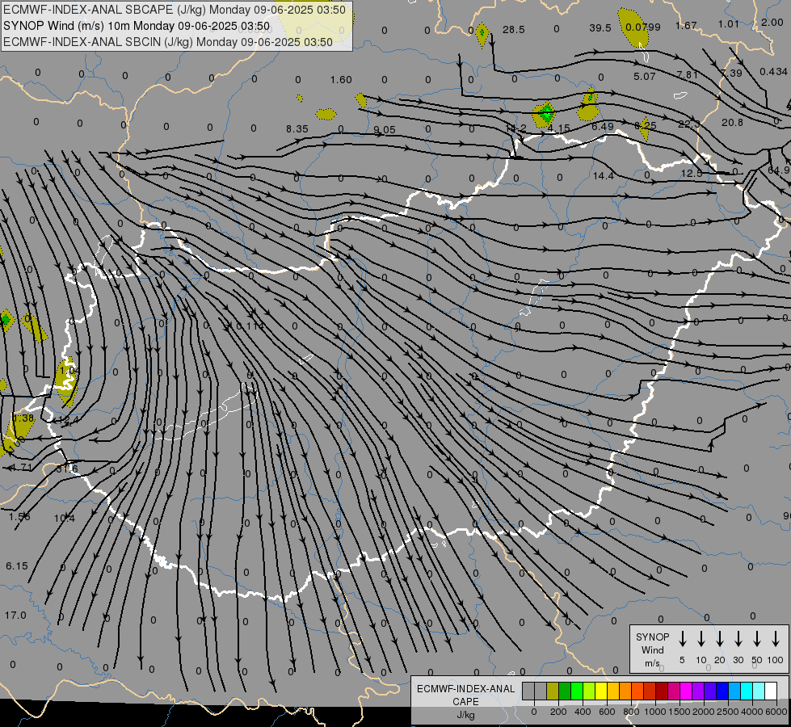Pick the dark blue swatch before the 2500 mark
Image resolution: width=791 pixels, height=727 pixels.
pos(722,691)
